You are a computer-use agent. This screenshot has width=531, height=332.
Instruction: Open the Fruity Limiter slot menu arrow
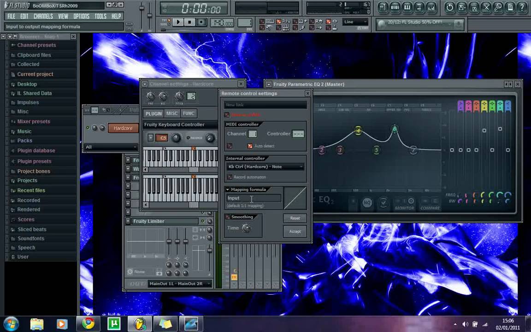click(128, 221)
